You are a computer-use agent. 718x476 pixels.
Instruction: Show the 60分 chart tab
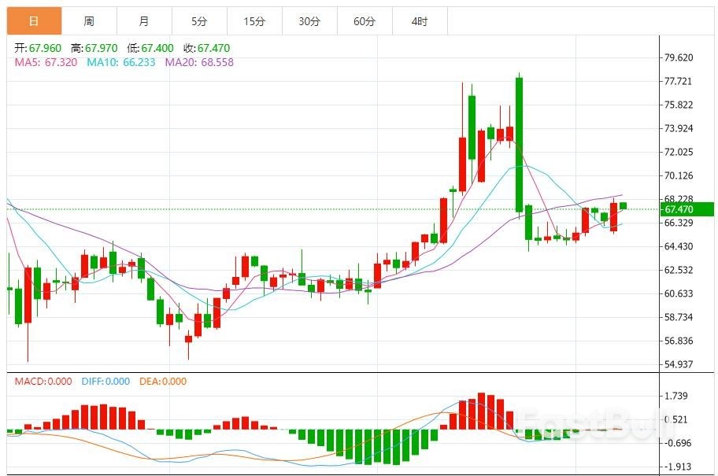(x=365, y=21)
